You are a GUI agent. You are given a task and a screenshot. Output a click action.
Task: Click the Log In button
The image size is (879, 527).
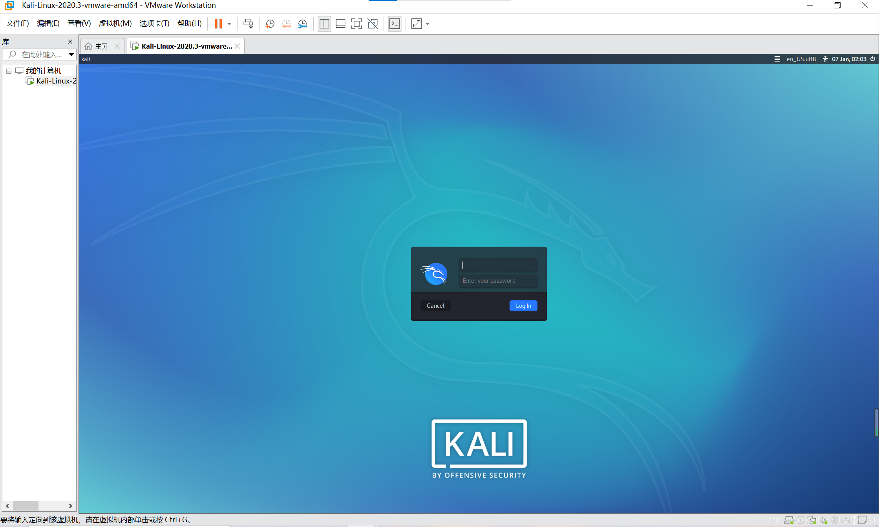coord(524,305)
